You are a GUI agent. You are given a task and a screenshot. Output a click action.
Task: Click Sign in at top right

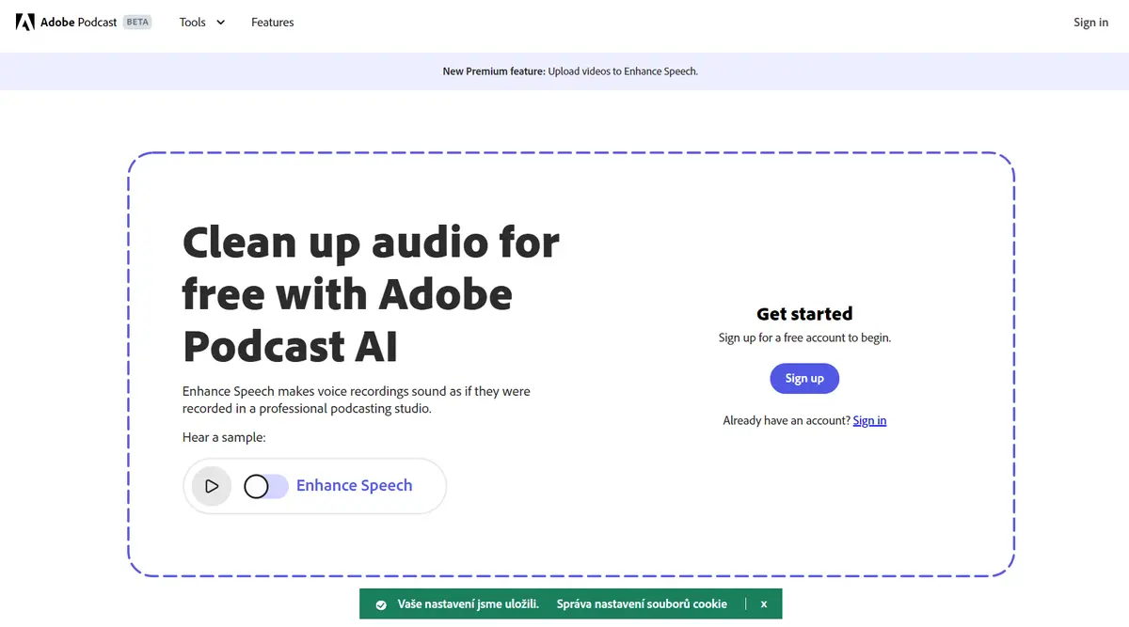(1090, 23)
